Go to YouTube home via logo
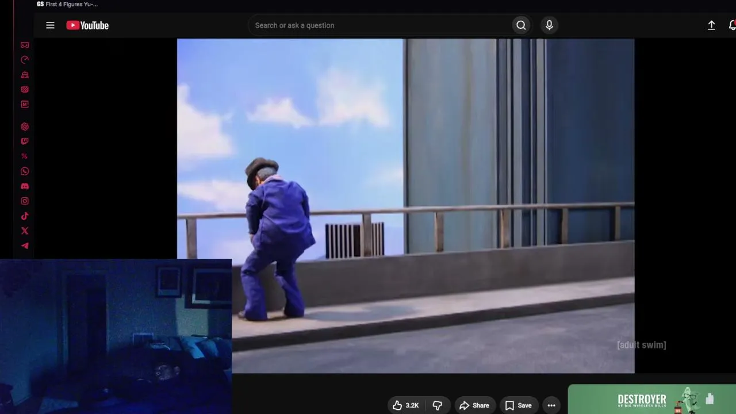This screenshot has height=414, width=736. pyautogui.click(x=87, y=25)
